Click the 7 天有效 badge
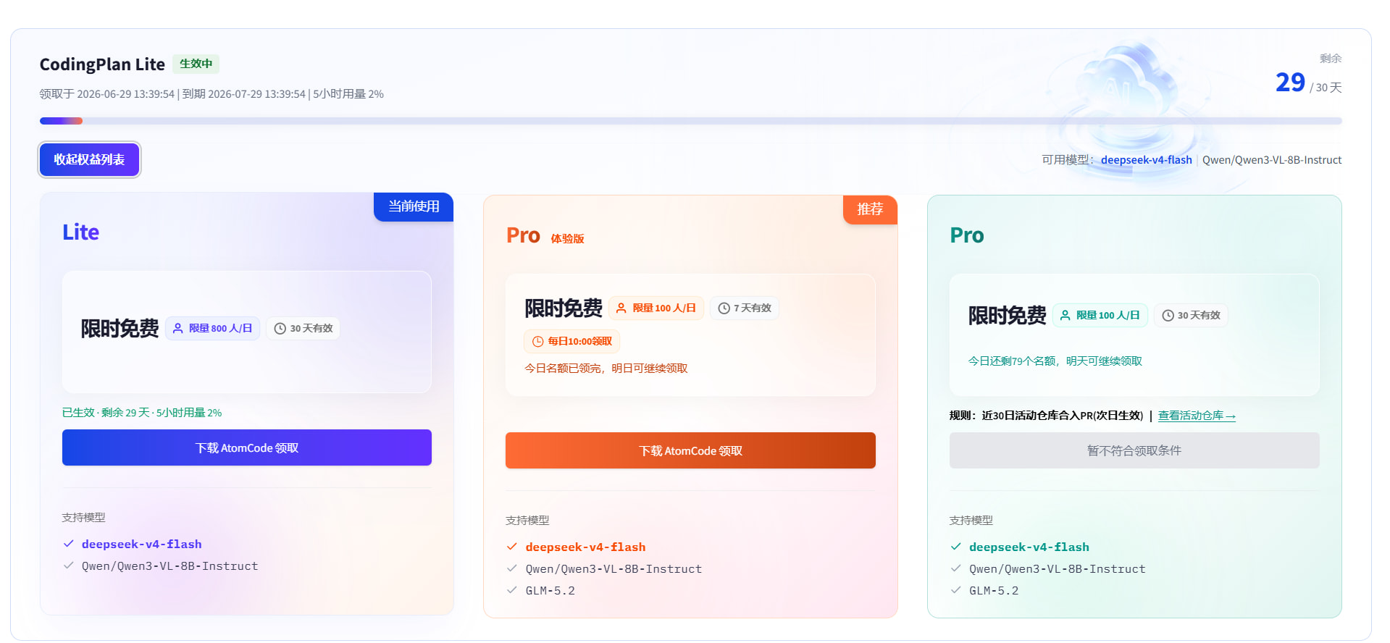Viewport: 1390px width, 643px height. [x=744, y=308]
